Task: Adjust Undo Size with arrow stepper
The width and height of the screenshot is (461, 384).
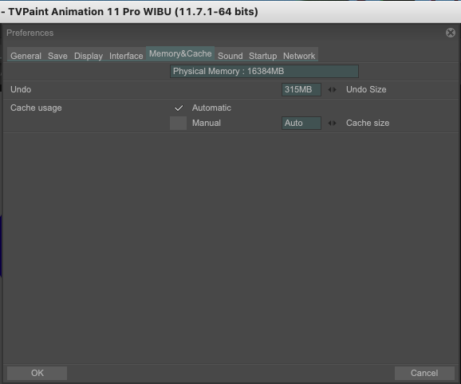Action: [x=332, y=89]
